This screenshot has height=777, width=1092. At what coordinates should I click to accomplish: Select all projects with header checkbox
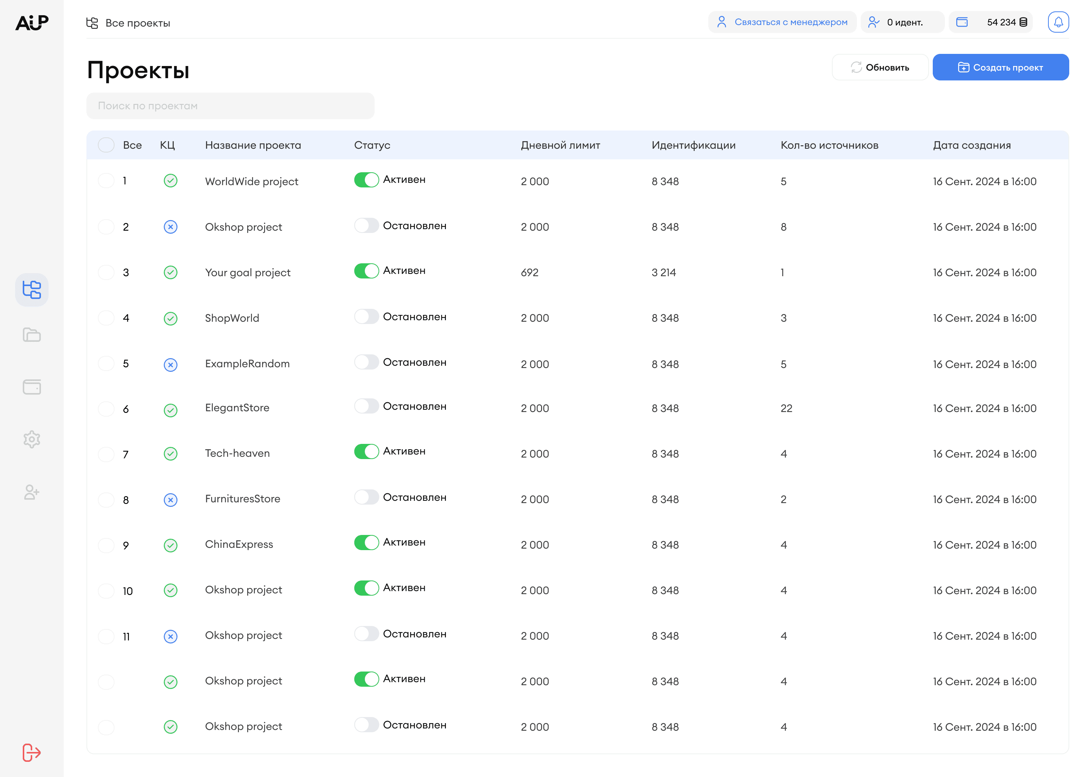[x=106, y=145]
